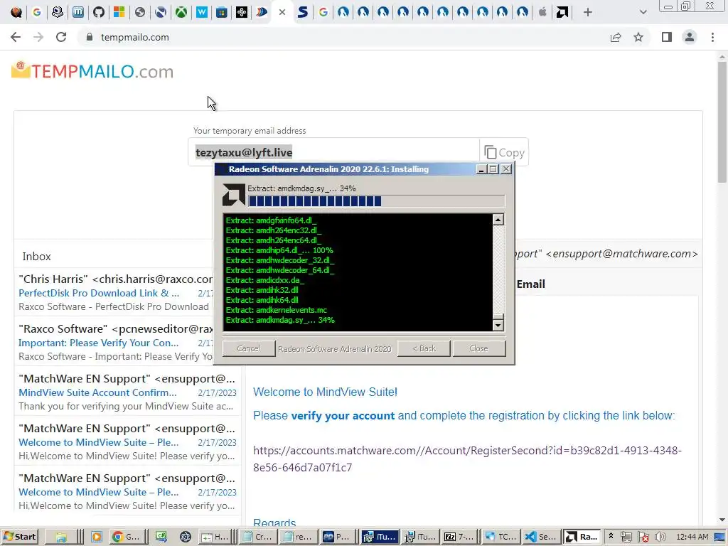Switch to Visual Studio Code taskbar item
The image size is (728, 546).
540,537
